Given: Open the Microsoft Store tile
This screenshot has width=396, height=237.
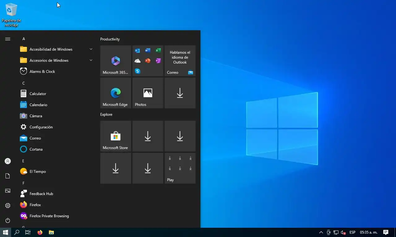Looking at the screenshot, I should point(116,136).
